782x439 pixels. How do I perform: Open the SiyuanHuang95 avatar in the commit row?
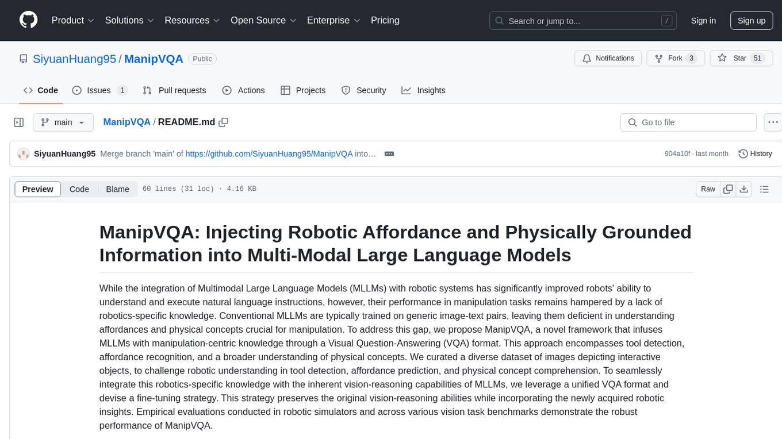(x=24, y=154)
